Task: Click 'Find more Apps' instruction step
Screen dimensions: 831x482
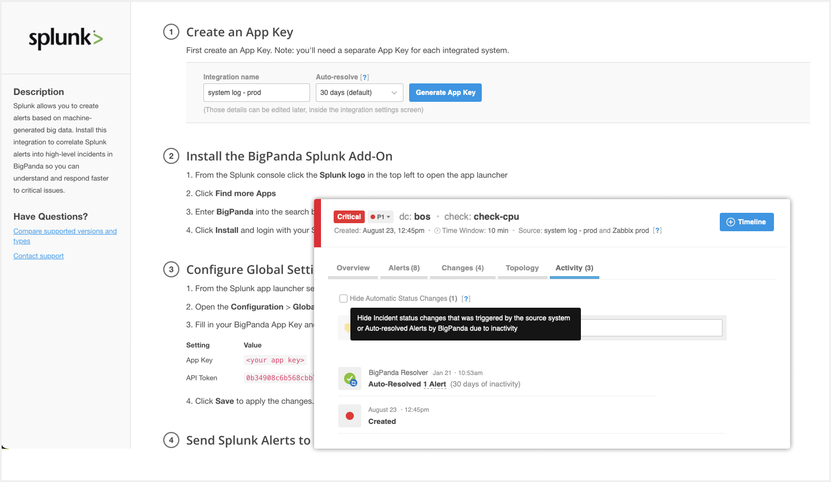Action: 245,193
